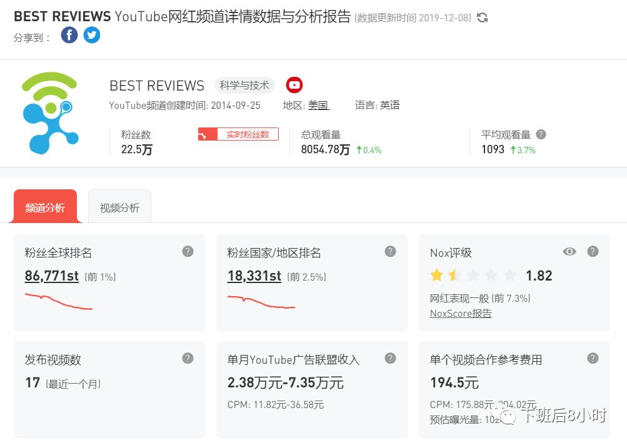Click the 18,331st country ranking link

253,276
